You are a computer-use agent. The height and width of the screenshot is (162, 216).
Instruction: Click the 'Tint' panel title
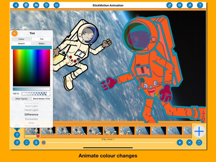pyautogui.click(x=32, y=33)
